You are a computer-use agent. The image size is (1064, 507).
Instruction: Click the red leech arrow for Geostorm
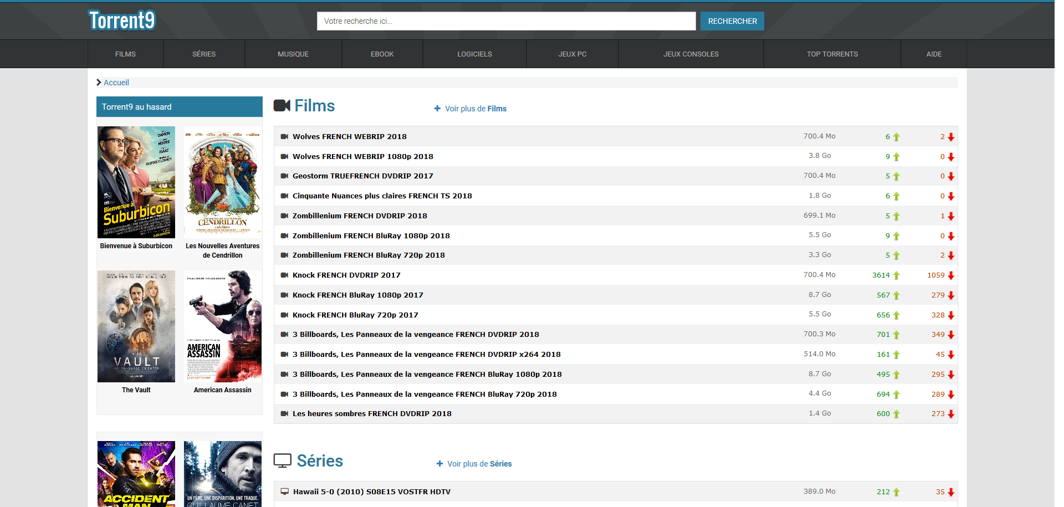click(x=951, y=176)
